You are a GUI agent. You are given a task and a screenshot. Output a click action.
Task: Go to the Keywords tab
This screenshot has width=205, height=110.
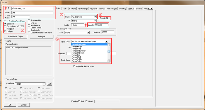point(94,9)
